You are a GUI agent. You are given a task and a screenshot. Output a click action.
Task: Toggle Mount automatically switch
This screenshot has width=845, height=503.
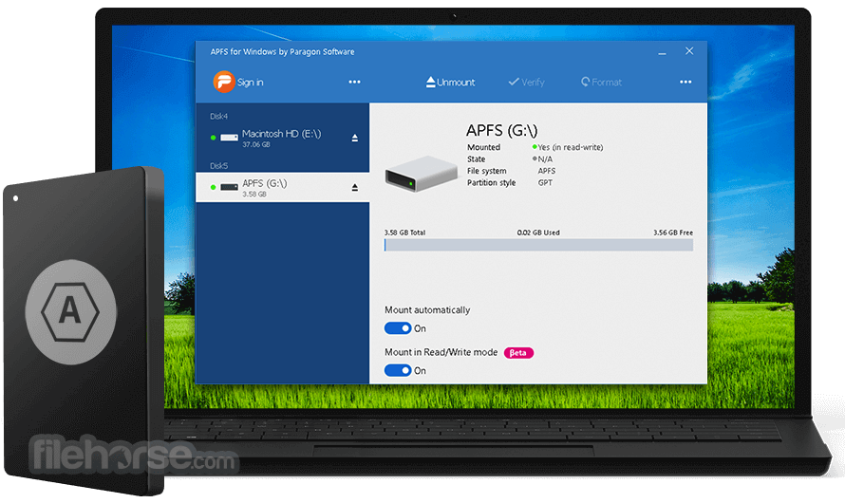(x=398, y=328)
